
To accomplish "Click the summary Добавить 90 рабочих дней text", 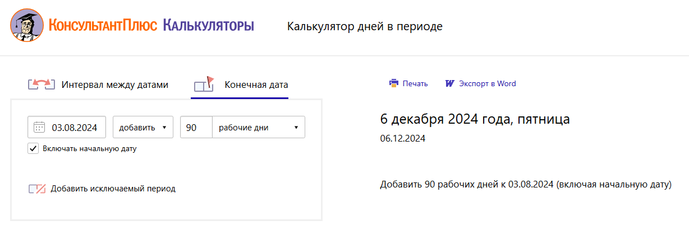I will tap(526, 184).
